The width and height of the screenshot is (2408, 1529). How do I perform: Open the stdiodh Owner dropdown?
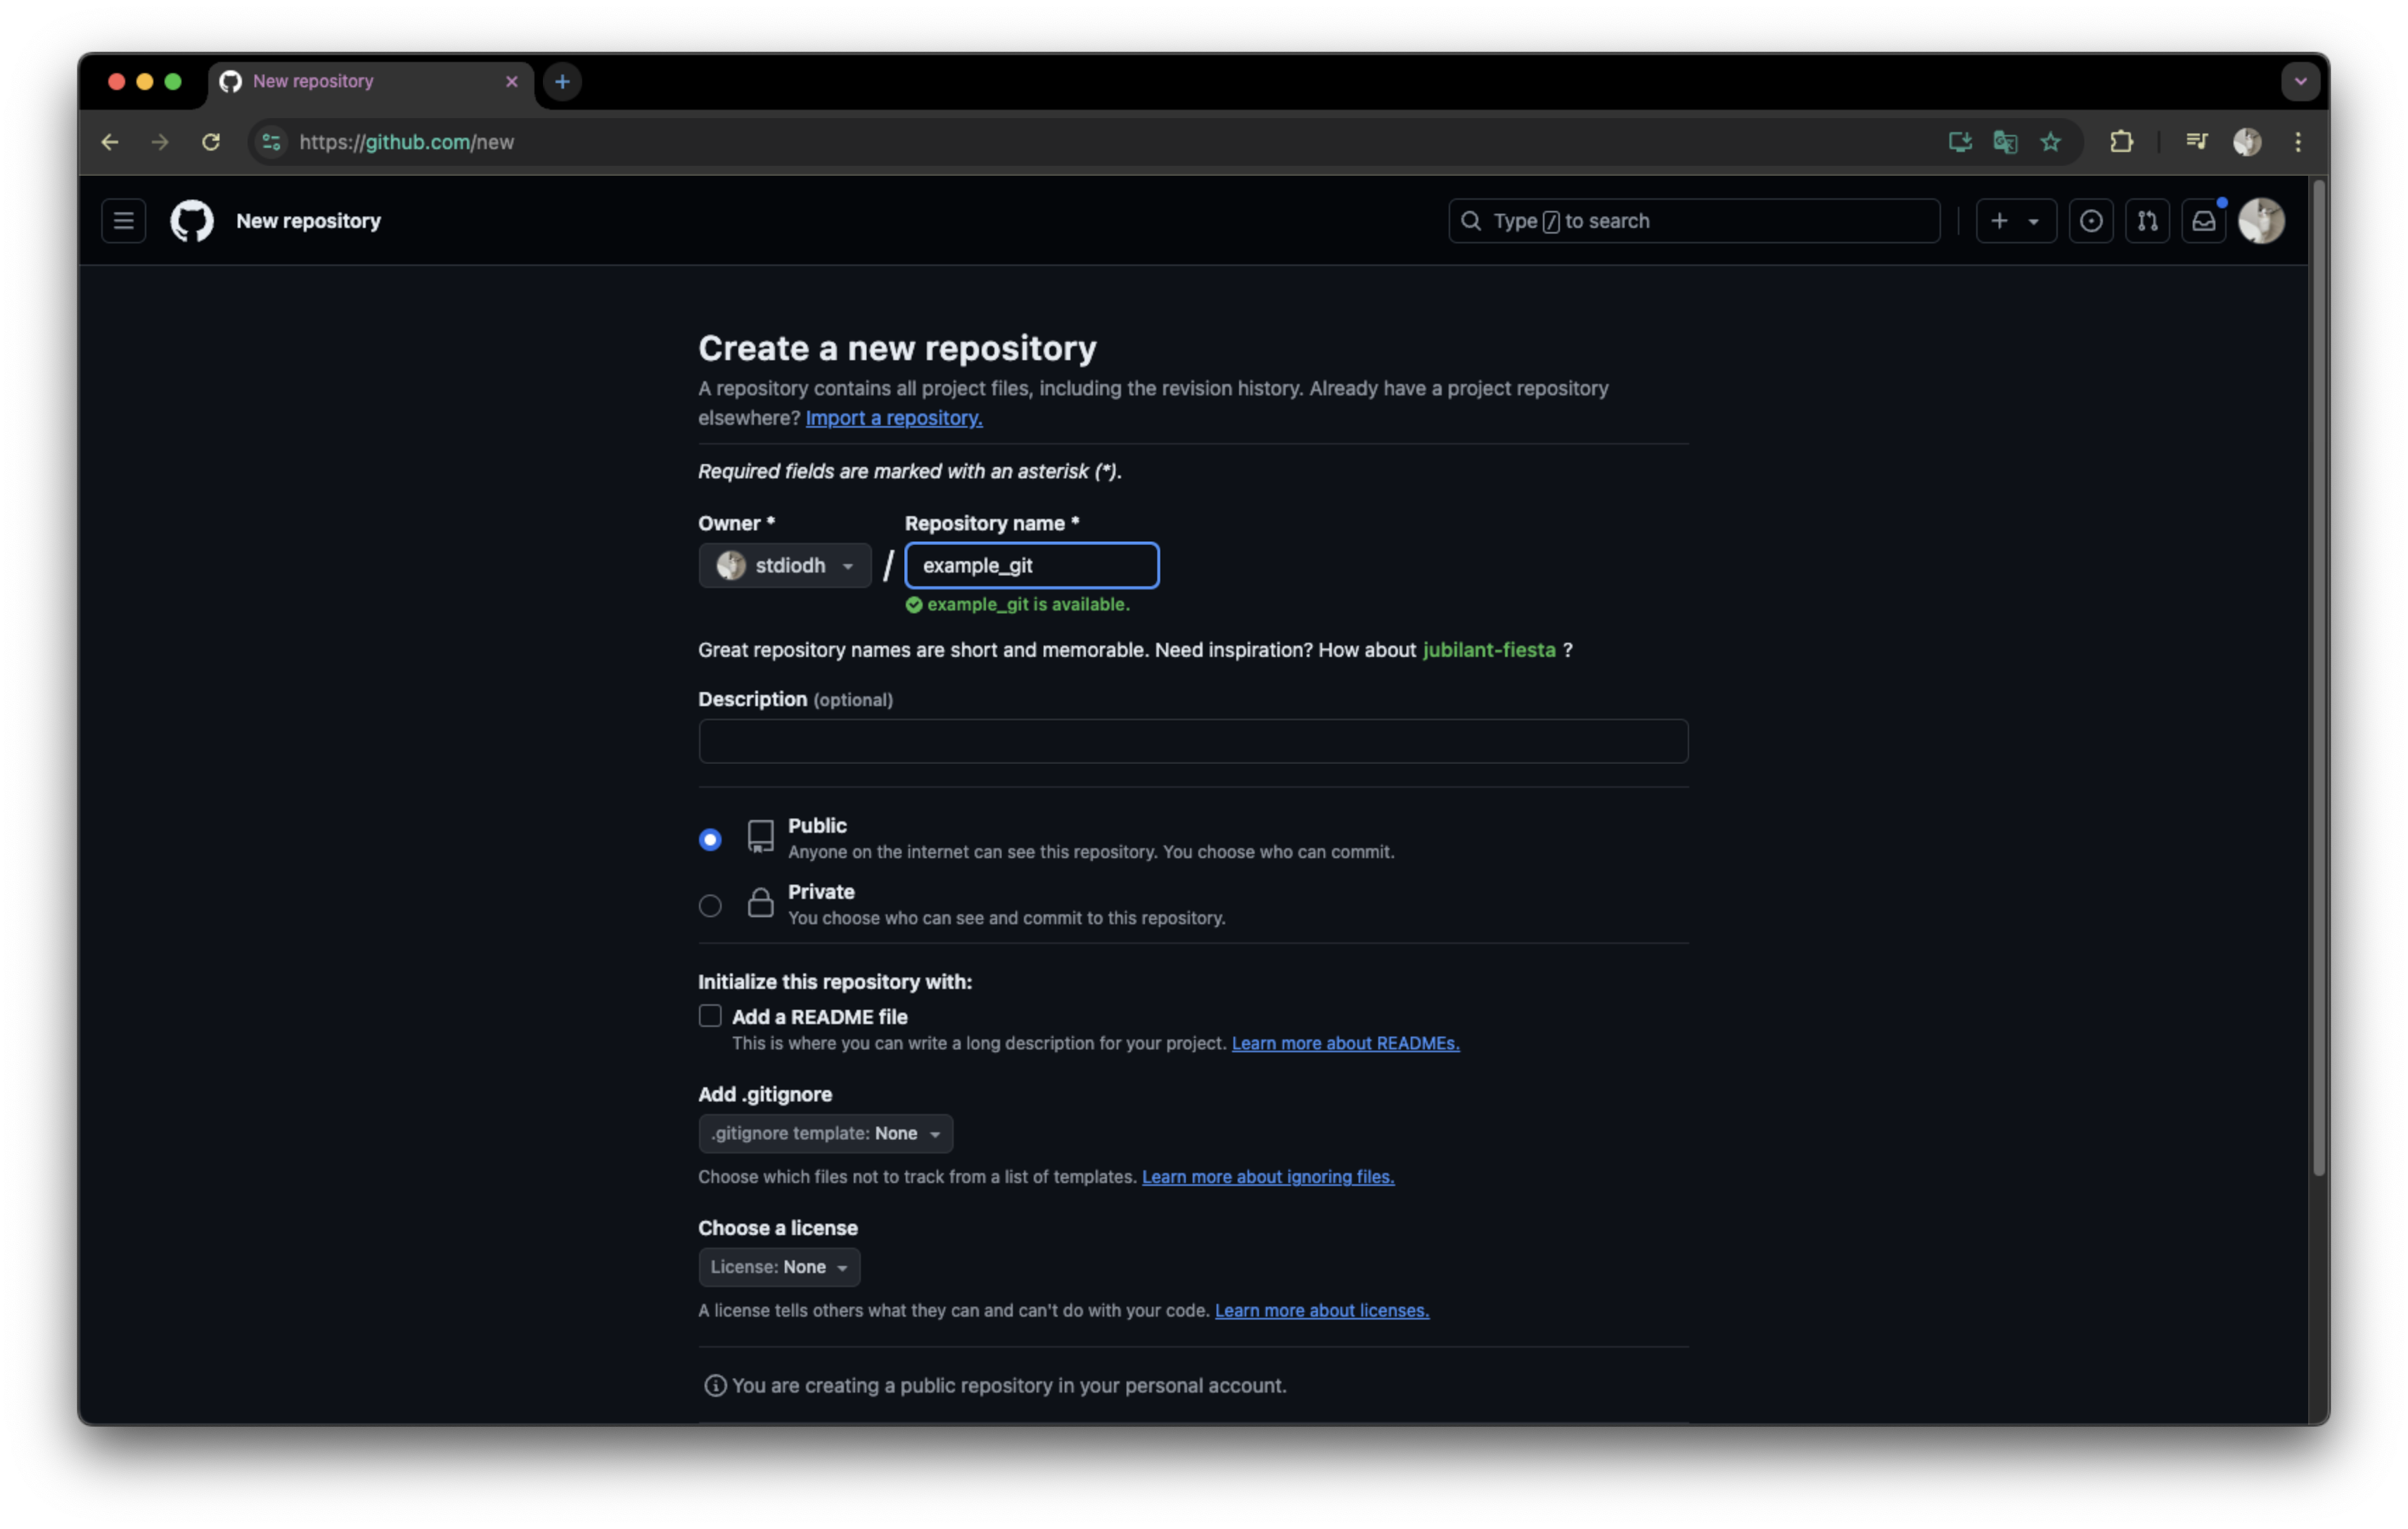(x=785, y=565)
